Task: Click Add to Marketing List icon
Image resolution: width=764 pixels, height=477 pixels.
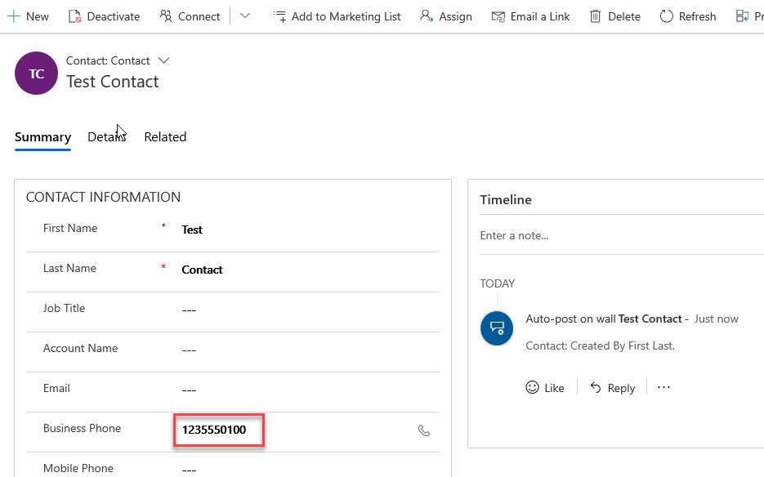Action: (x=279, y=16)
